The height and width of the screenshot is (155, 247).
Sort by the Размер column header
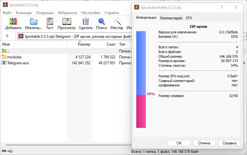(x=80, y=44)
